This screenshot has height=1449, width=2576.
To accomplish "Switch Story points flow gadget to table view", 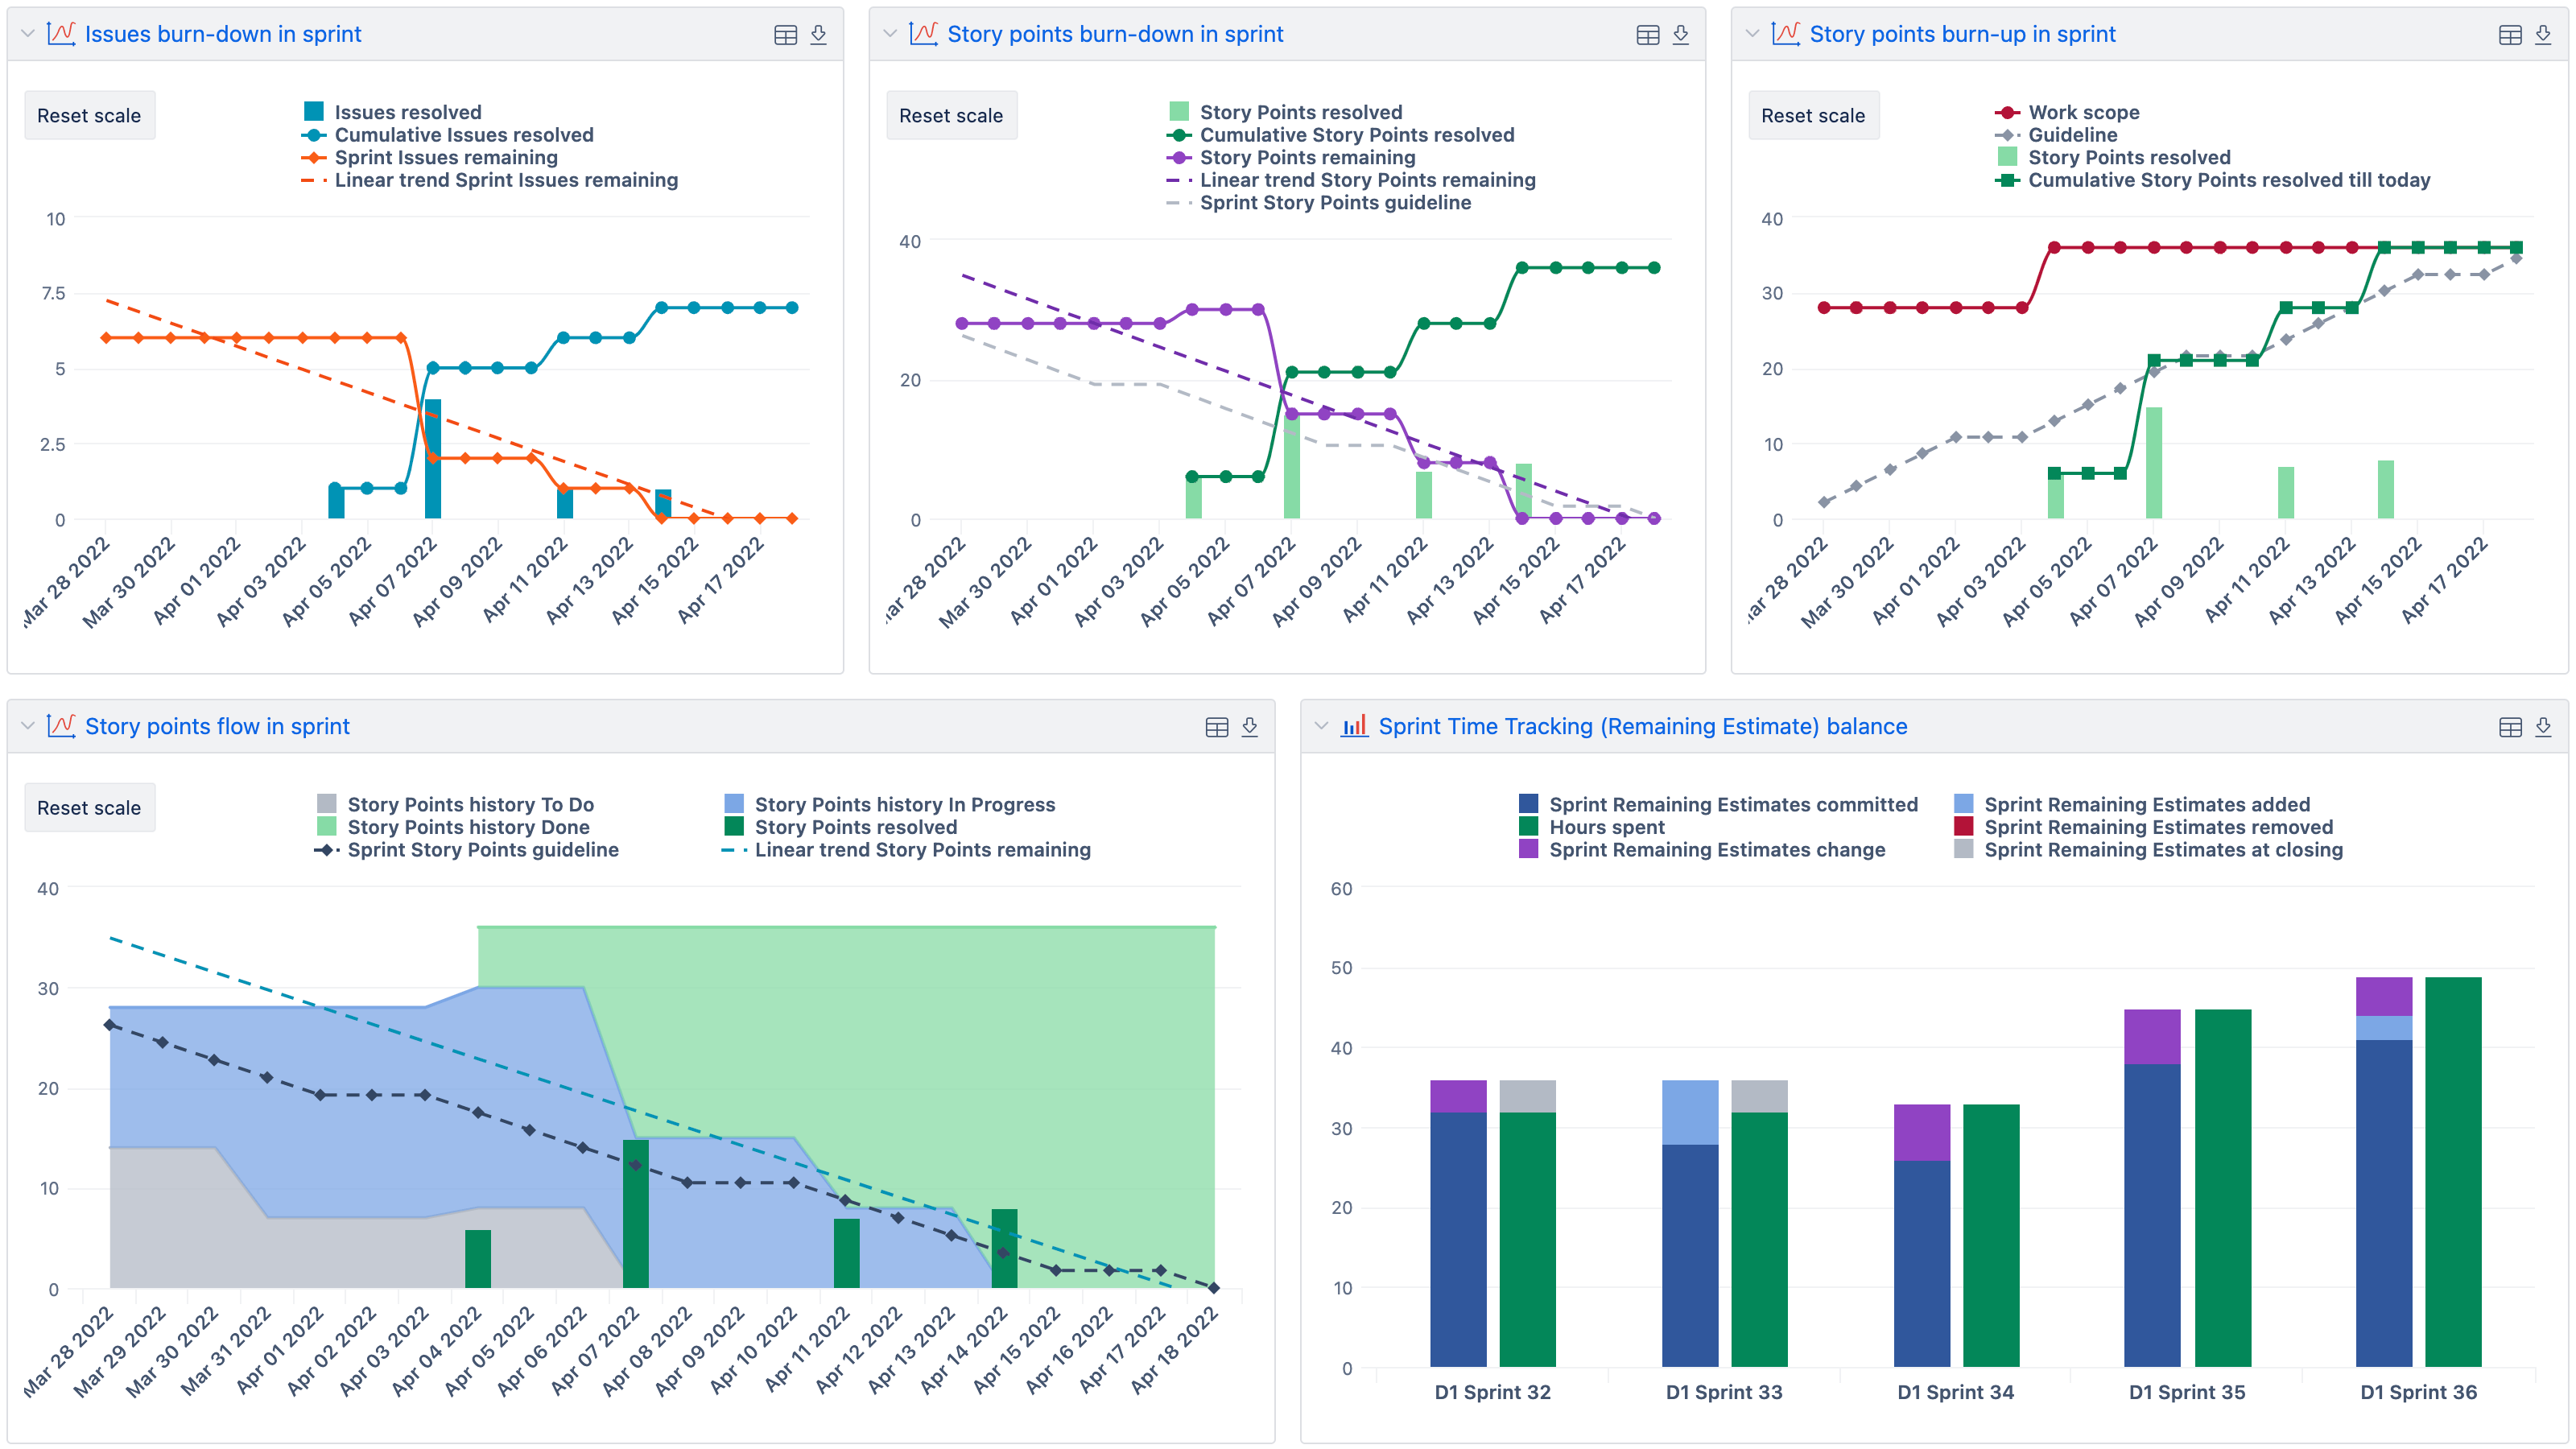I will point(1217,727).
